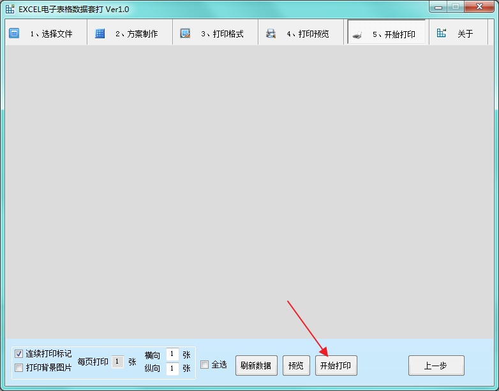Image resolution: width=499 pixels, height=391 pixels.
Task: Click the 开始打印 button at bottom
Action: point(336,366)
